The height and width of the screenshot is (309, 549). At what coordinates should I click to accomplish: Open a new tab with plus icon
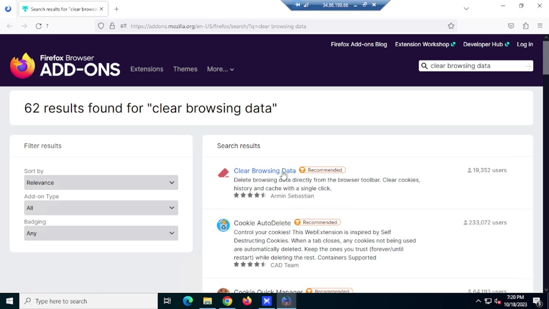click(116, 9)
